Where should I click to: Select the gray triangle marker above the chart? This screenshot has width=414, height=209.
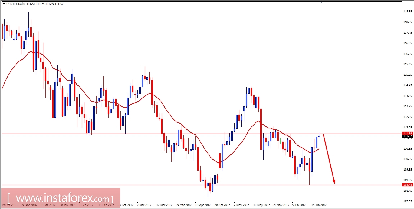[x=321, y=2]
